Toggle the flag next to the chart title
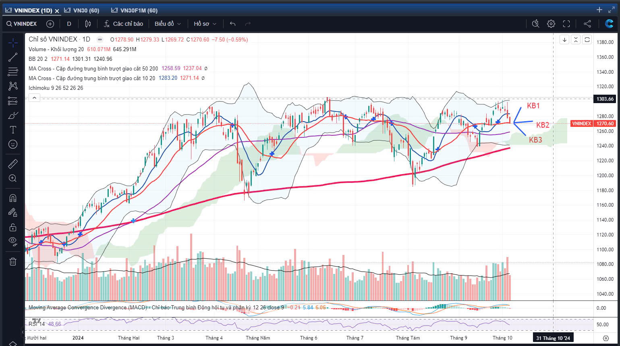This screenshot has height=346, width=620. click(x=100, y=39)
